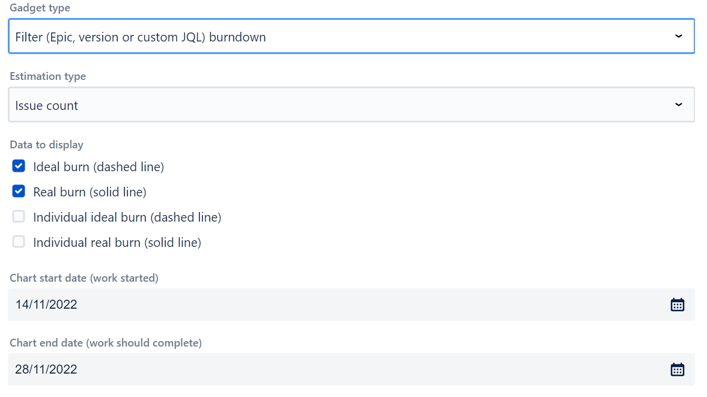Screen dimensions: 707x397
Task: Click the "Estimation type" field label
Action: coord(47,76)
